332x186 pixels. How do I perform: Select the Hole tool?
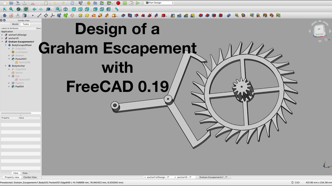pyautogui.click(x=130, y=16)
